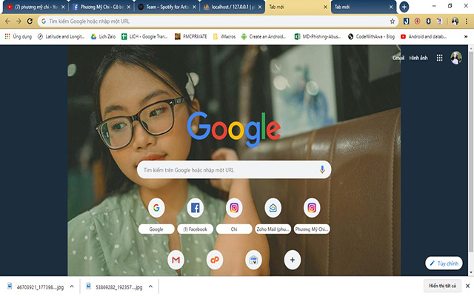Screen dimensions: 474x296
Task: Open the MD-Phishing-Abus... bookmark
Action: coord(318,36)
